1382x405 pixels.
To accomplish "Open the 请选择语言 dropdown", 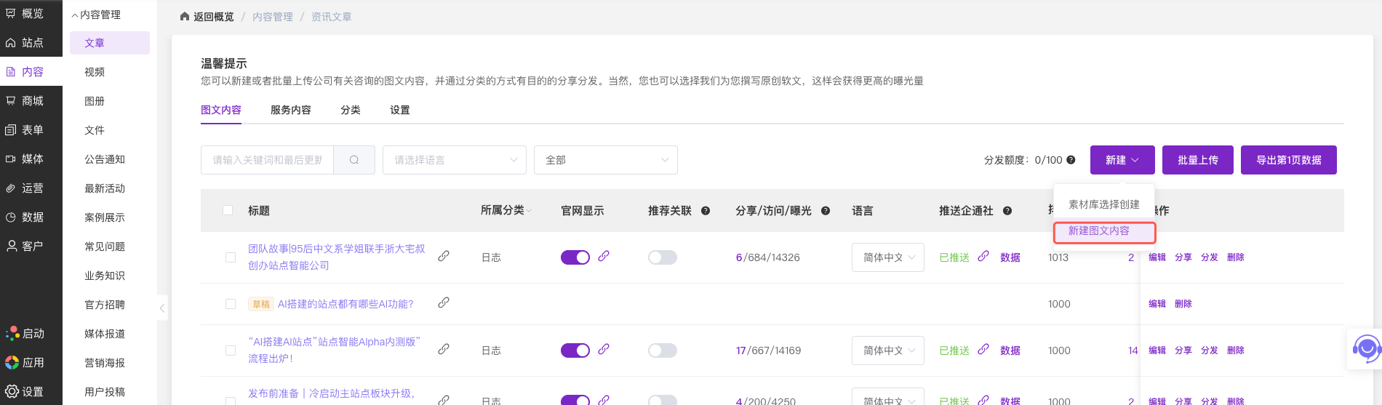I will click(455, 160).
